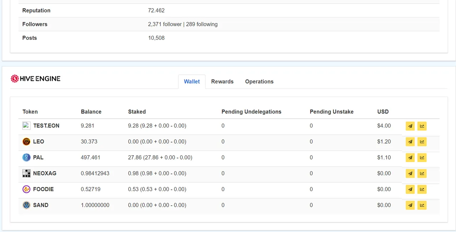This screenshot has height=232, width=456.
Task: Click the PAL token name
Action: [x=38, y=157]
